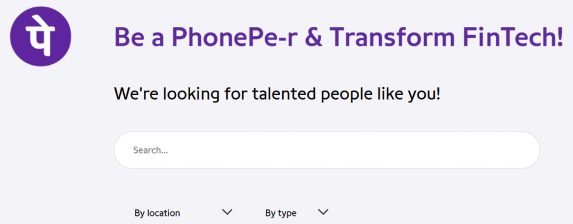The width and height of the screenshot is (573, 224).
Task: Click the By type label text
Action: (281, 213)
